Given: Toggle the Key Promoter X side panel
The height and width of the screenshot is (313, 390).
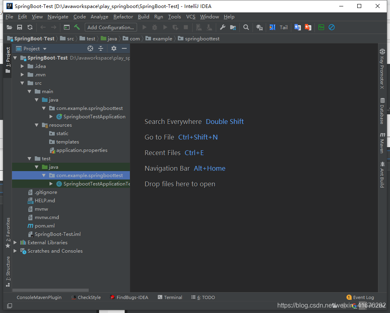Looking at the screenshot, I should click(x=382, y=69).
